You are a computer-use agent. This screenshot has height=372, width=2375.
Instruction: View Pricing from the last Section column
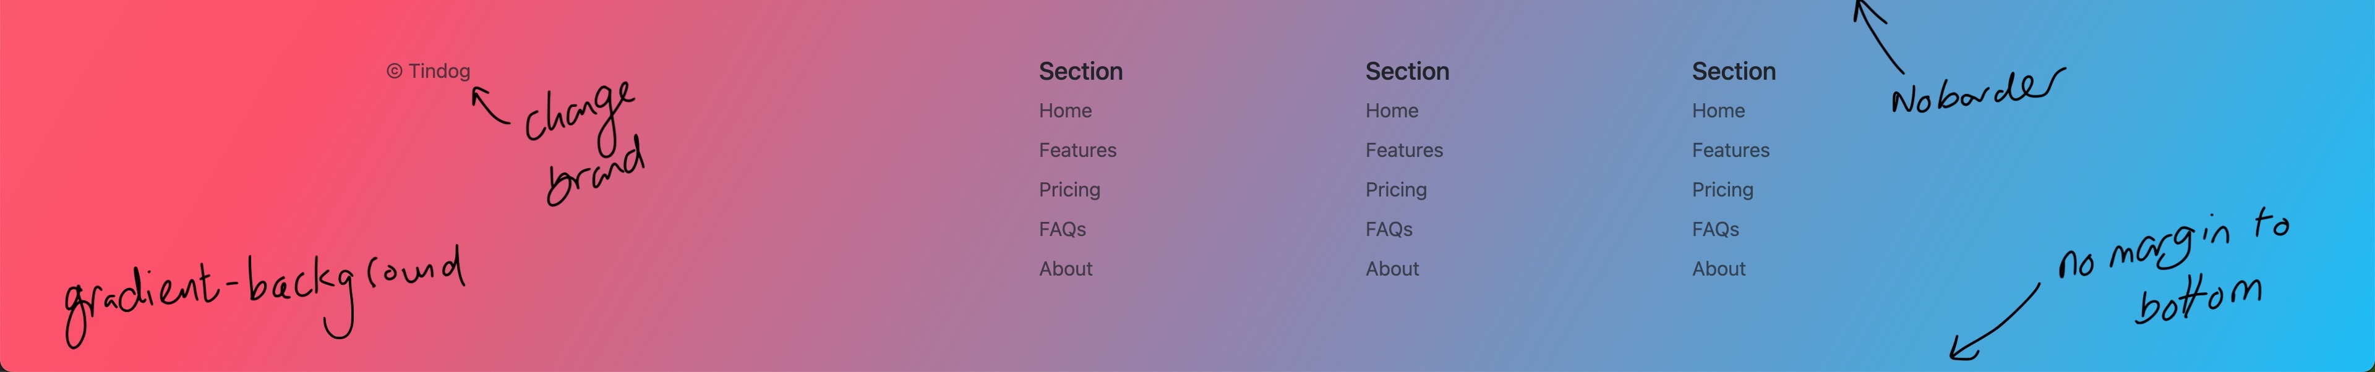coord(1722,190)
